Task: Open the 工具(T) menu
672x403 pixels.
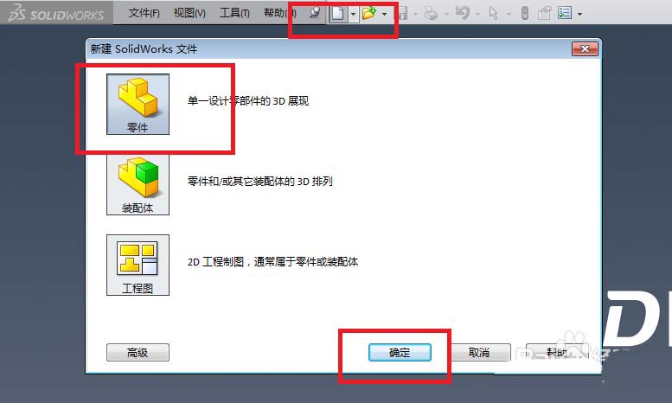Action: pyautogui.click(x=234, y=13)
